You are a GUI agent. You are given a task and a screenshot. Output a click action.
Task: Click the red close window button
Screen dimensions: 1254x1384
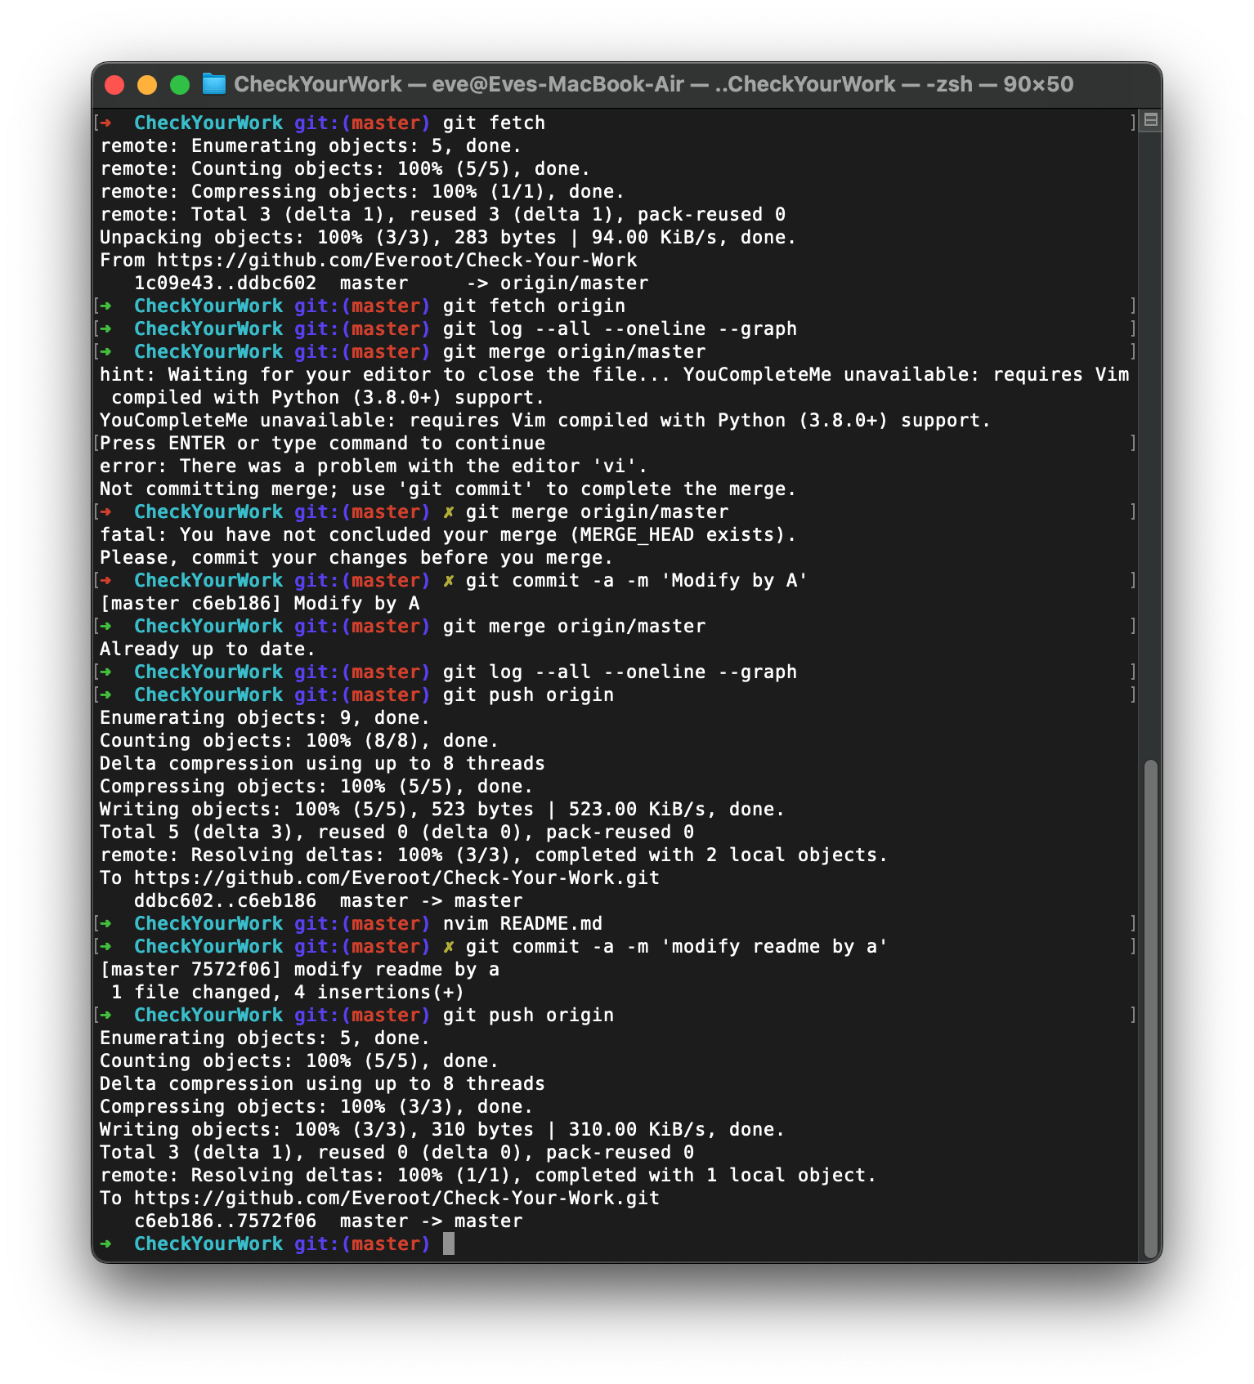pyautogui.click(x=114, y=85)
